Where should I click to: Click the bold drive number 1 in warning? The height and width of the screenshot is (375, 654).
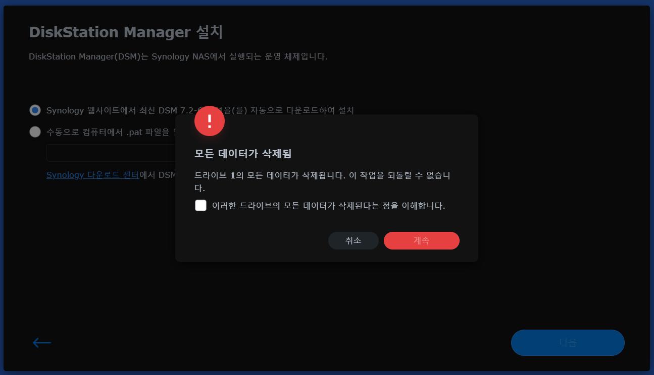point(233,176)
